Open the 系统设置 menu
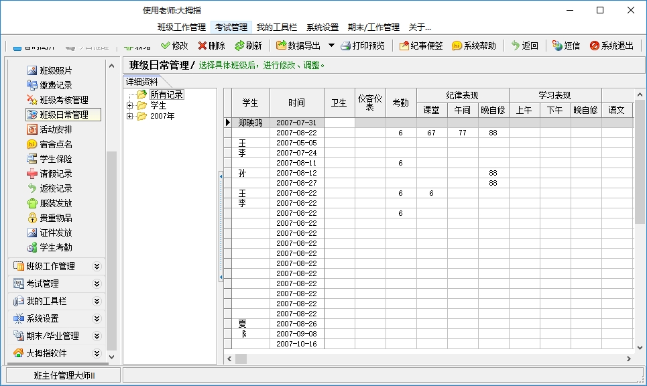Image resolution: width=647 pixels, height=386 pixels. (x=322, y=27)
